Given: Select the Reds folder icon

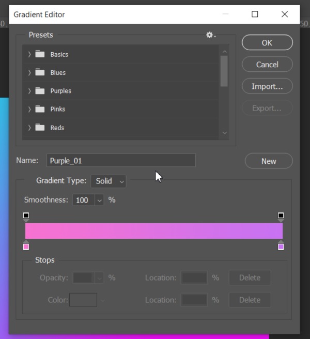Looking at the screenshot, I should pyautogui.click(x=40, y=128).
